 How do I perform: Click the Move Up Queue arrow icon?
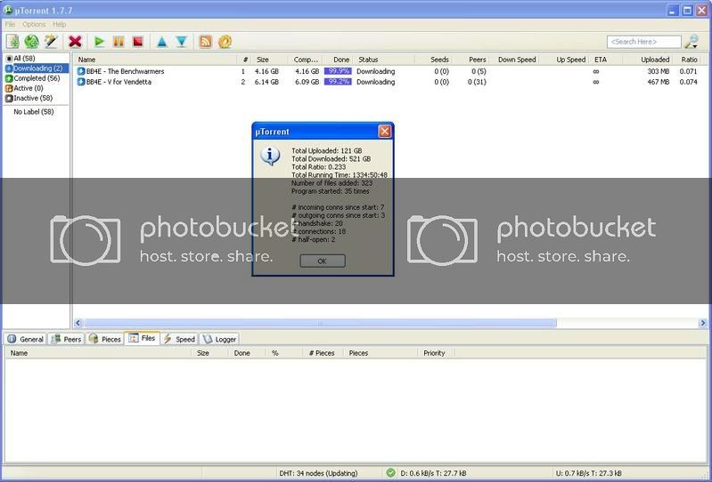pos(161,42)
